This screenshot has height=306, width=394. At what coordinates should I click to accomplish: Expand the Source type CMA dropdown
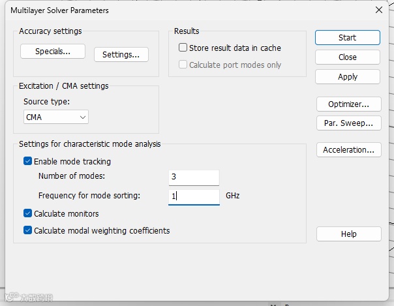(x=55, y=117)
